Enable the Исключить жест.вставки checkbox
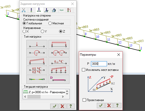Viewport: 145px width, 111px height. pyautogui.click(x=100, y=70)
